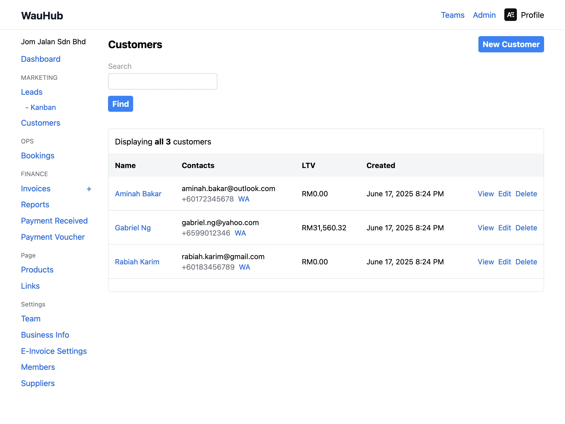This screenshot has width=565, height=424.
Task: Click Edit for Rabiah Karim
Action: pos(505,262)
